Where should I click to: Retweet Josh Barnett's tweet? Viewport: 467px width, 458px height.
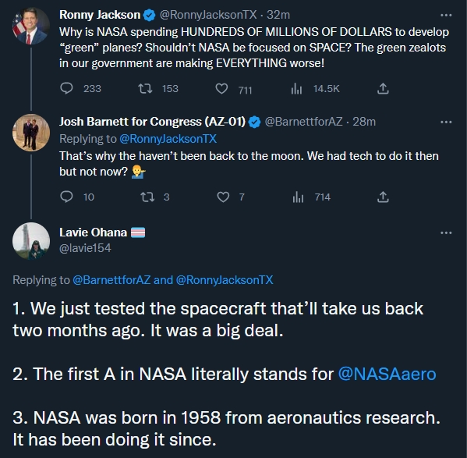click(x=147, y=197)
